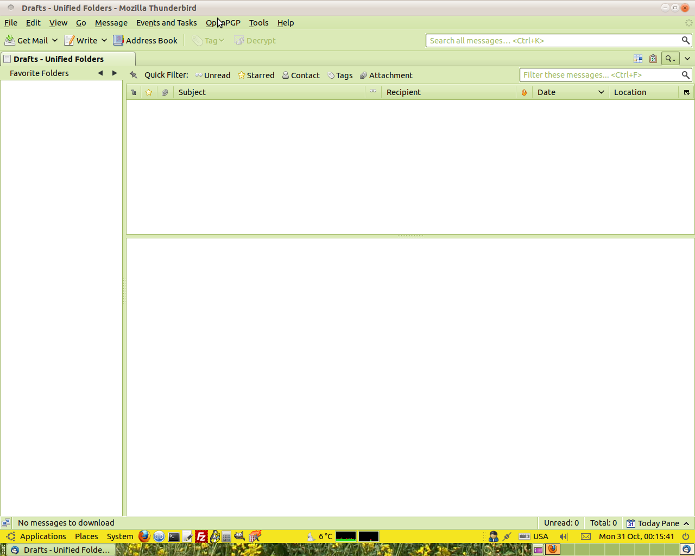This screenshot has width=695, height=556.
Task: Click the Get Mail icon
Action: [x=10, y=41]
